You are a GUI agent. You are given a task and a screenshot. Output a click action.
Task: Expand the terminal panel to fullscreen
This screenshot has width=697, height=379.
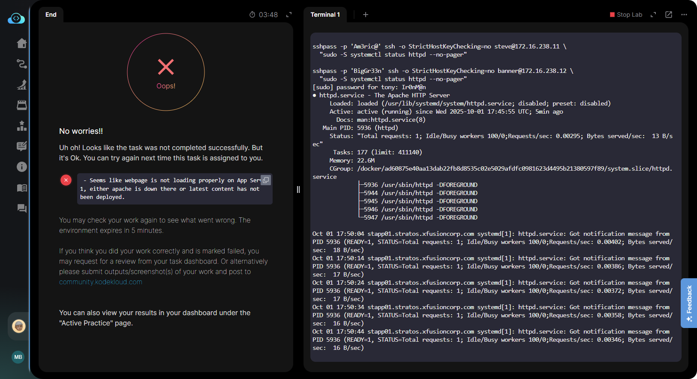(x=653, y=15)
